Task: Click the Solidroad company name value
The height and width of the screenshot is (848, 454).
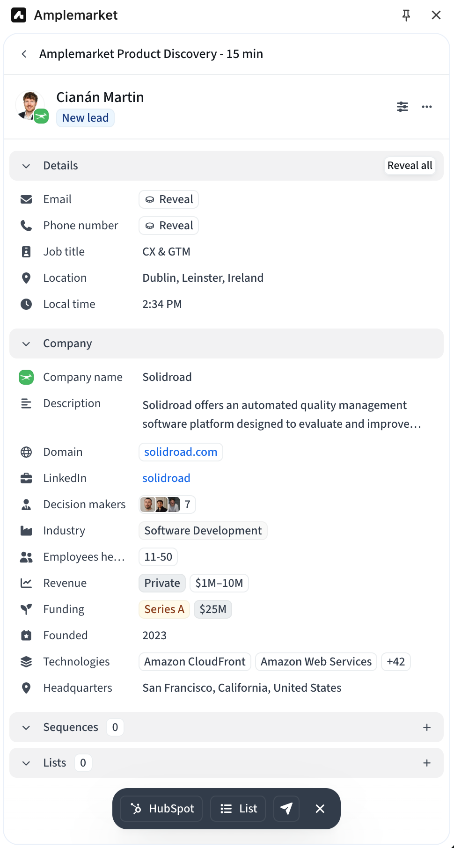Action: pos(167,377)
